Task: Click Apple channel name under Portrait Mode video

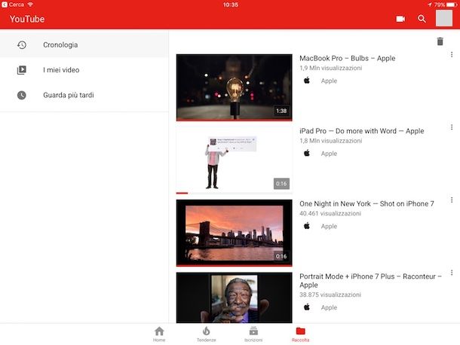Action: [x=329, y=307]
